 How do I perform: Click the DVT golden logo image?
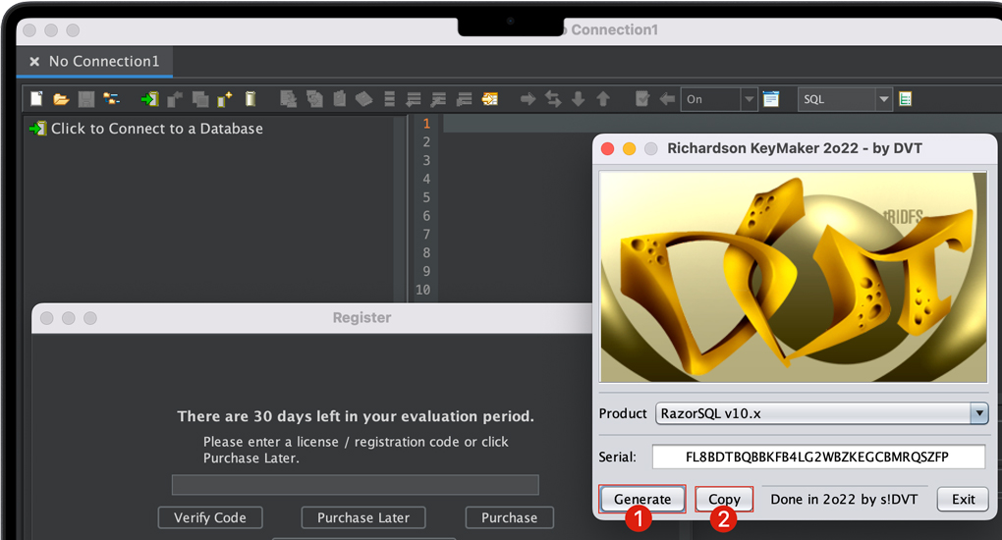pos(793,277)
